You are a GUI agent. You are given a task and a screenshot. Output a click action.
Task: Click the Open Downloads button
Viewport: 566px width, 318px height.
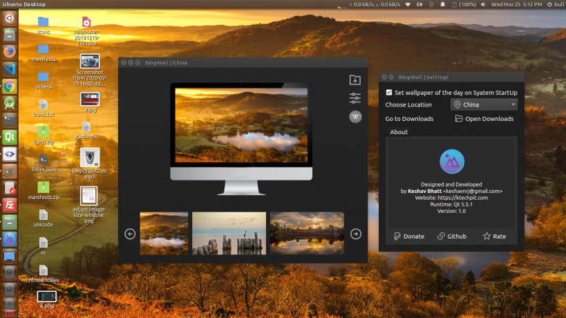pos(484,119)
